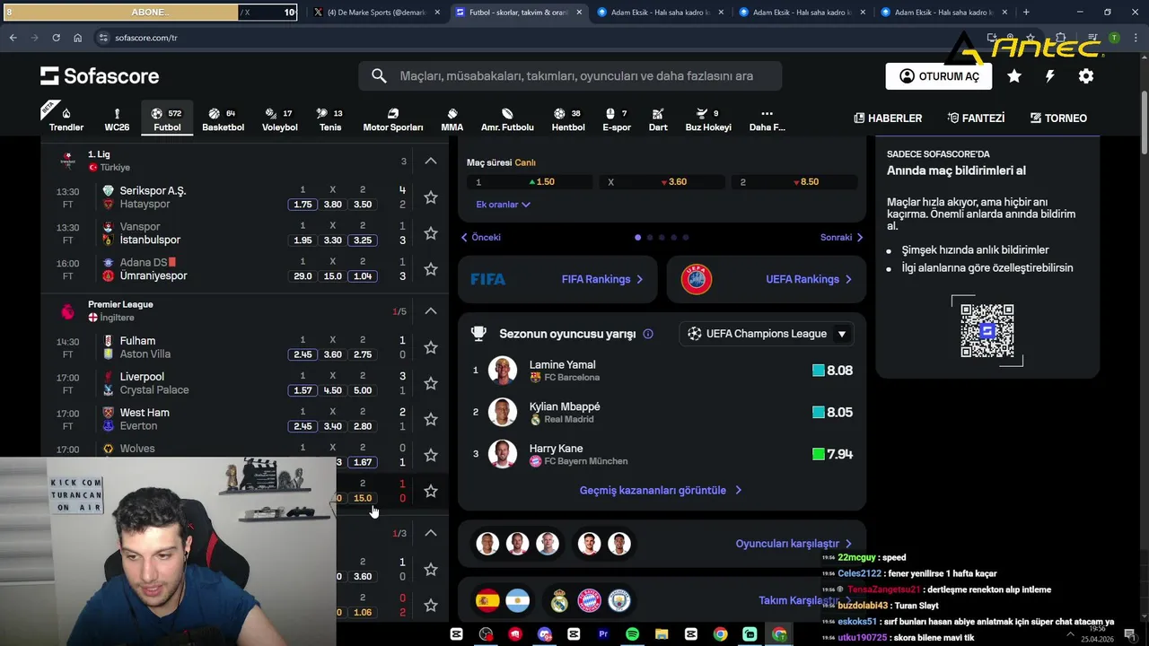The image size is (1149, 646).
Task: Collapse the 1. Lig Türkiye section
Action: [431, 161]
